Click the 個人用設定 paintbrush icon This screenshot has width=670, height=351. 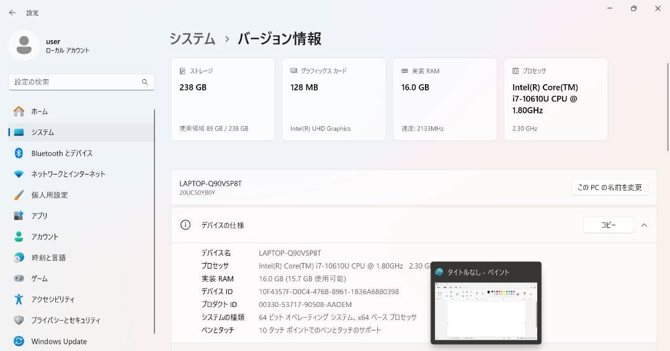click(19, 195)
